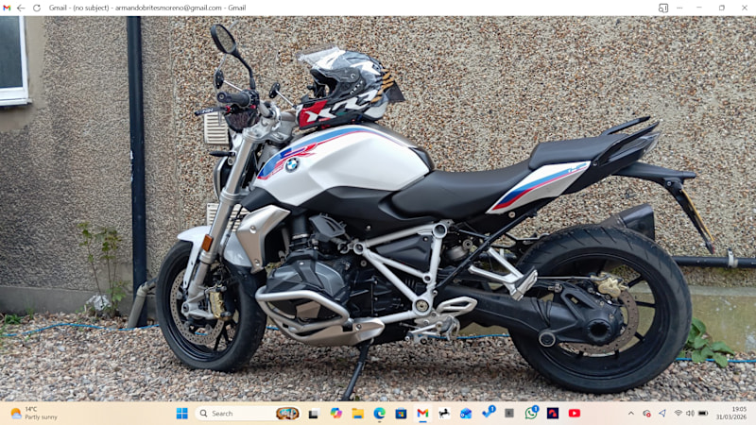Open Task View from the taskbar

pyautogui.click(x=314, y=413)
